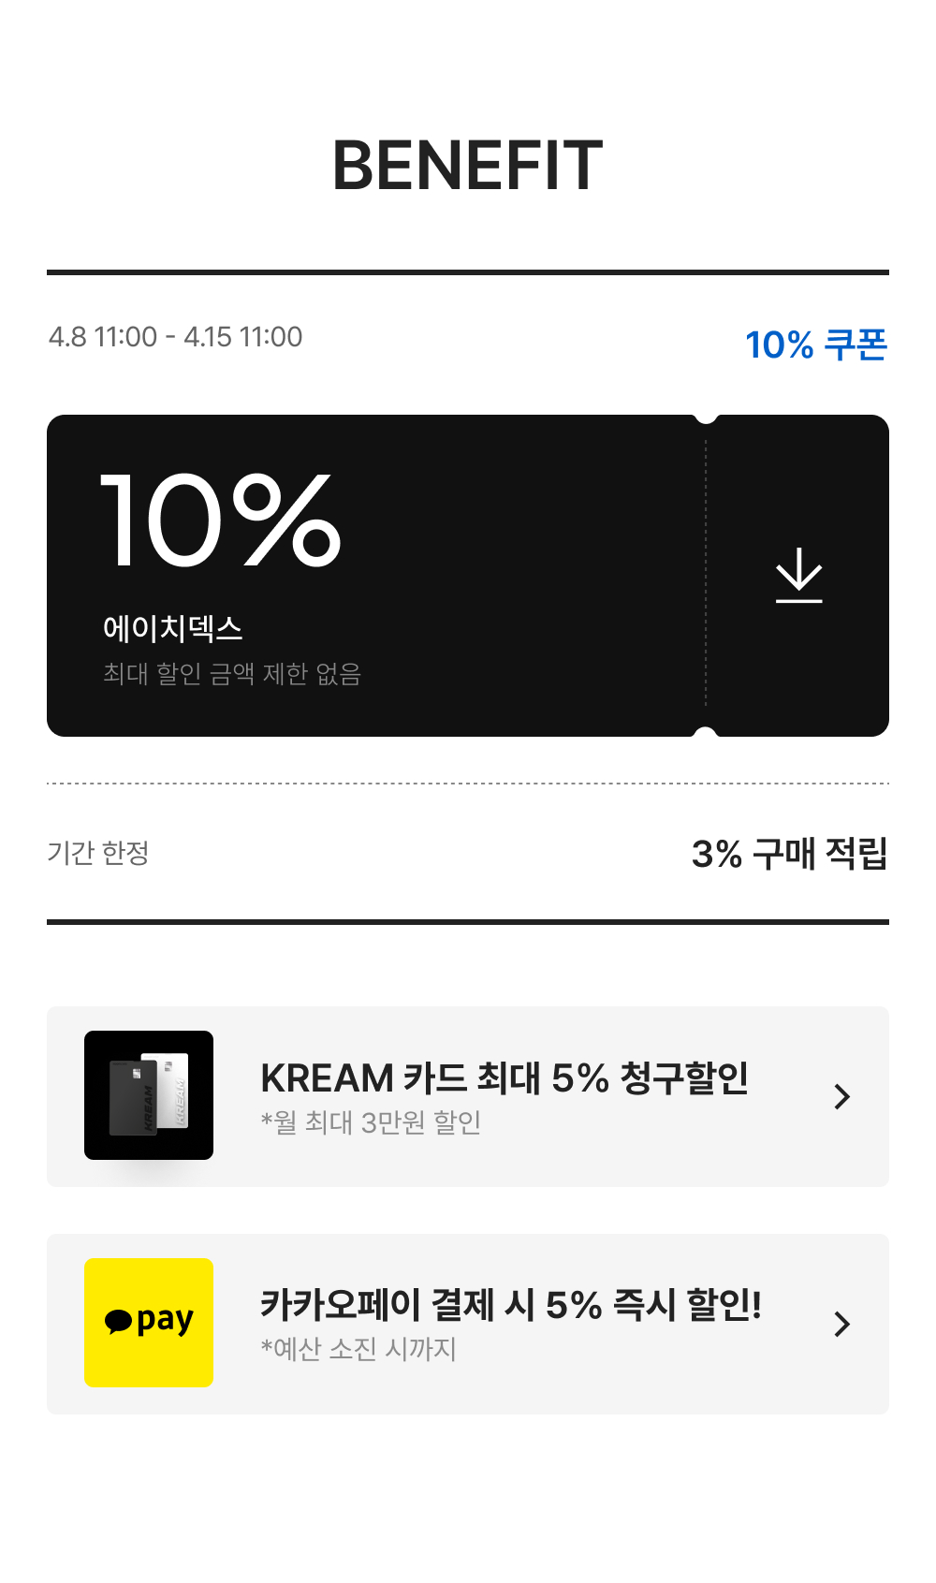Open the KREAM card thumbnail image

[x=149, y=1094]
